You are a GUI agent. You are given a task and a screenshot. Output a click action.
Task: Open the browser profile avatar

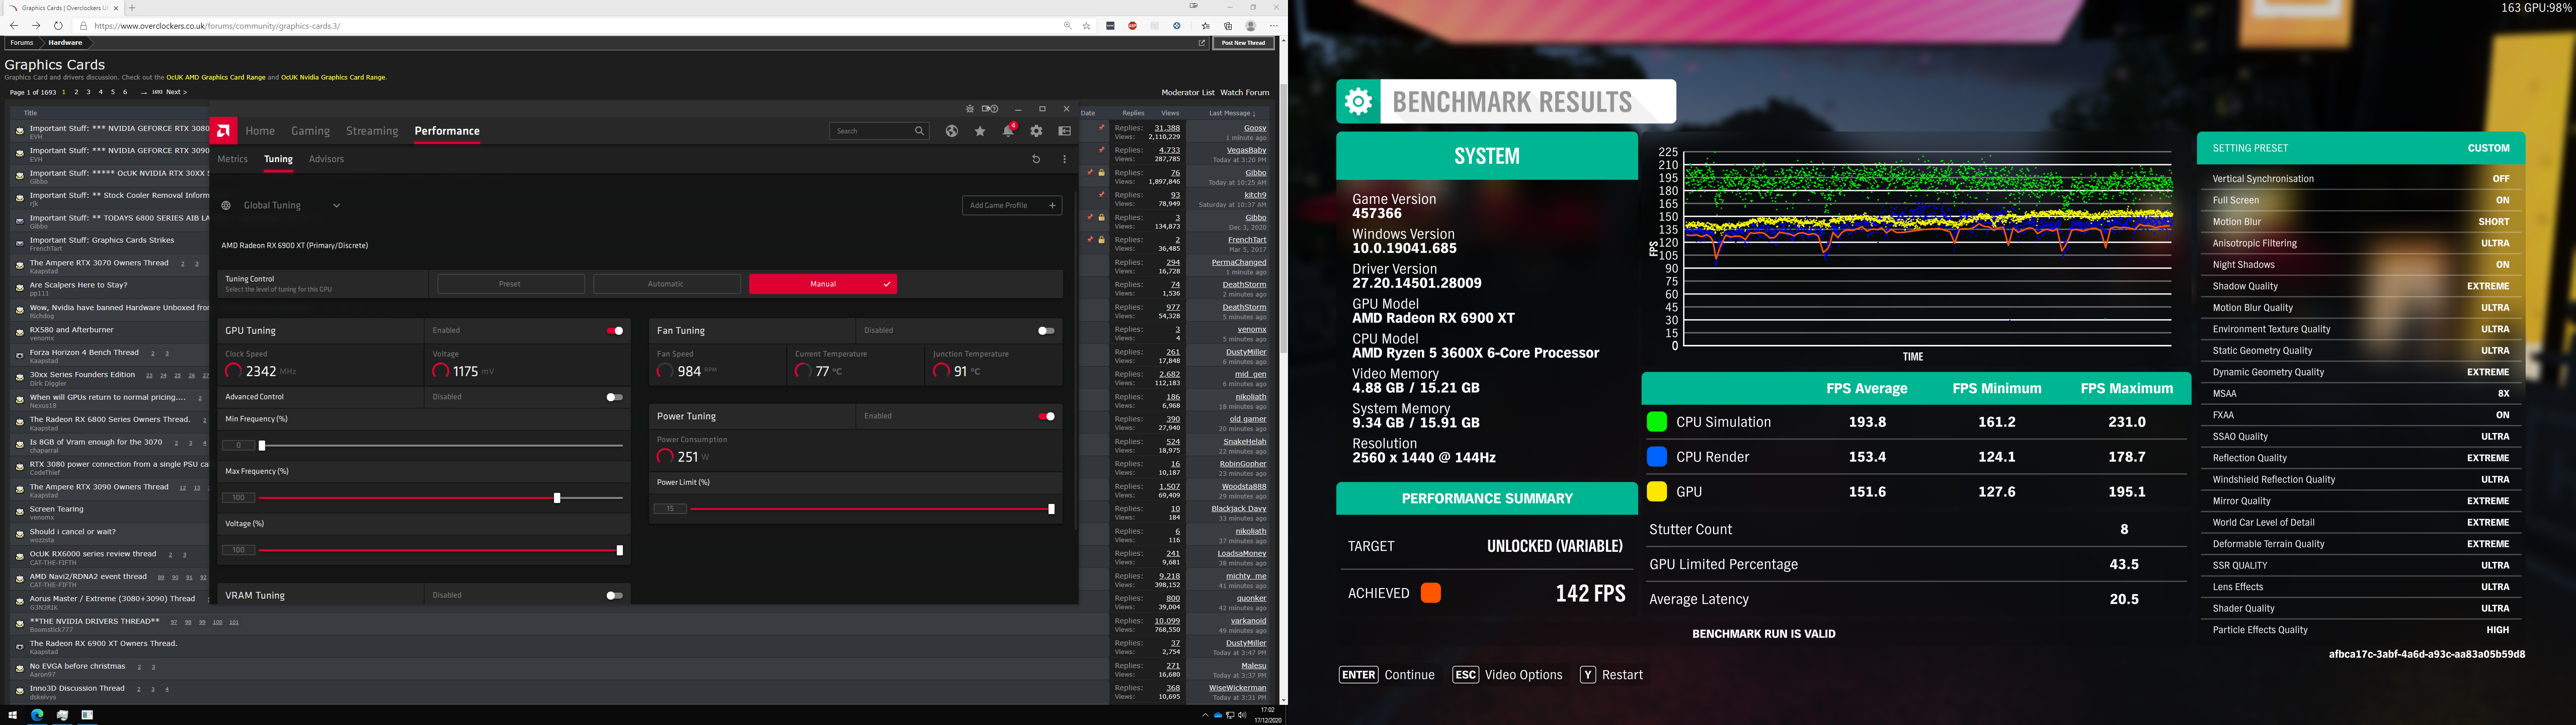1250,26
